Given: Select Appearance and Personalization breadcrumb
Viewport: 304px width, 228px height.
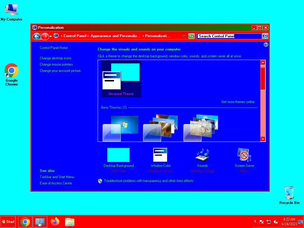Looking at the screenshot, I should tap(115, 36).
